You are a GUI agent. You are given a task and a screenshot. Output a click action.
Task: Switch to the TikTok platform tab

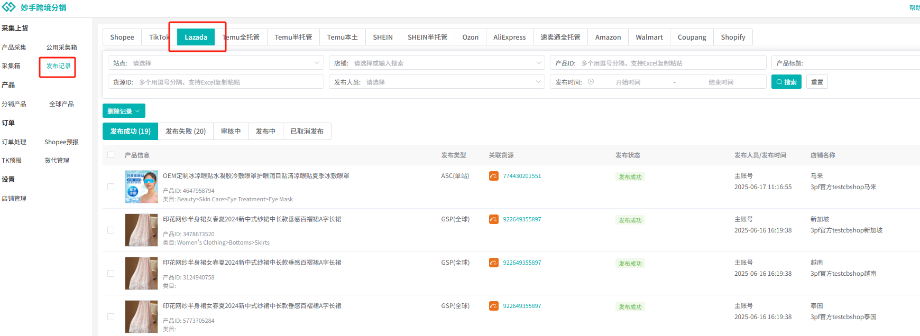point(159,37)
